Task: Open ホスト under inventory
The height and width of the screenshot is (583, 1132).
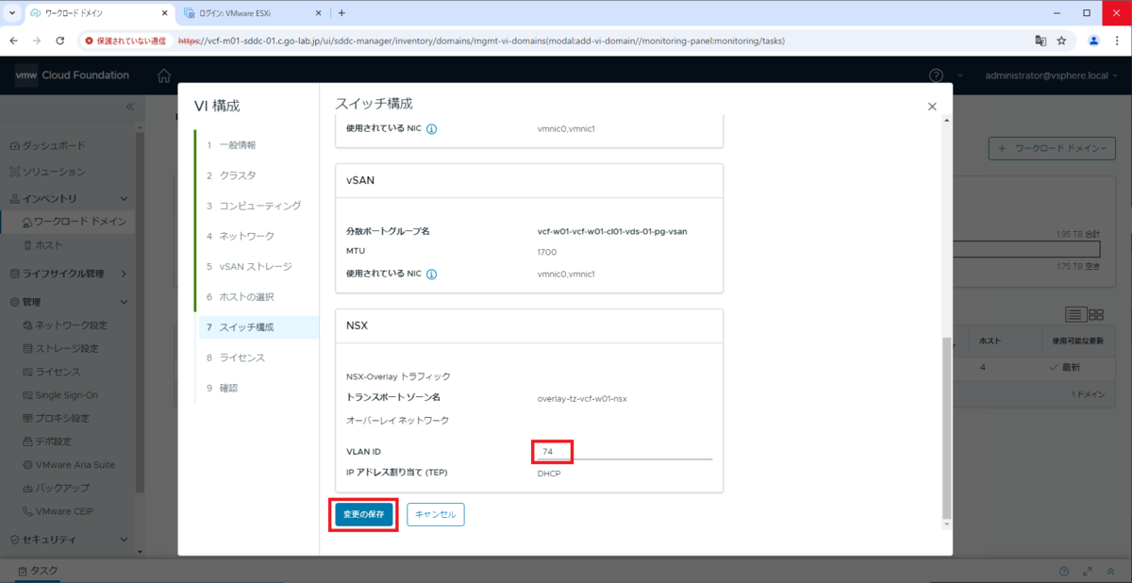Action: click(49, 244)
